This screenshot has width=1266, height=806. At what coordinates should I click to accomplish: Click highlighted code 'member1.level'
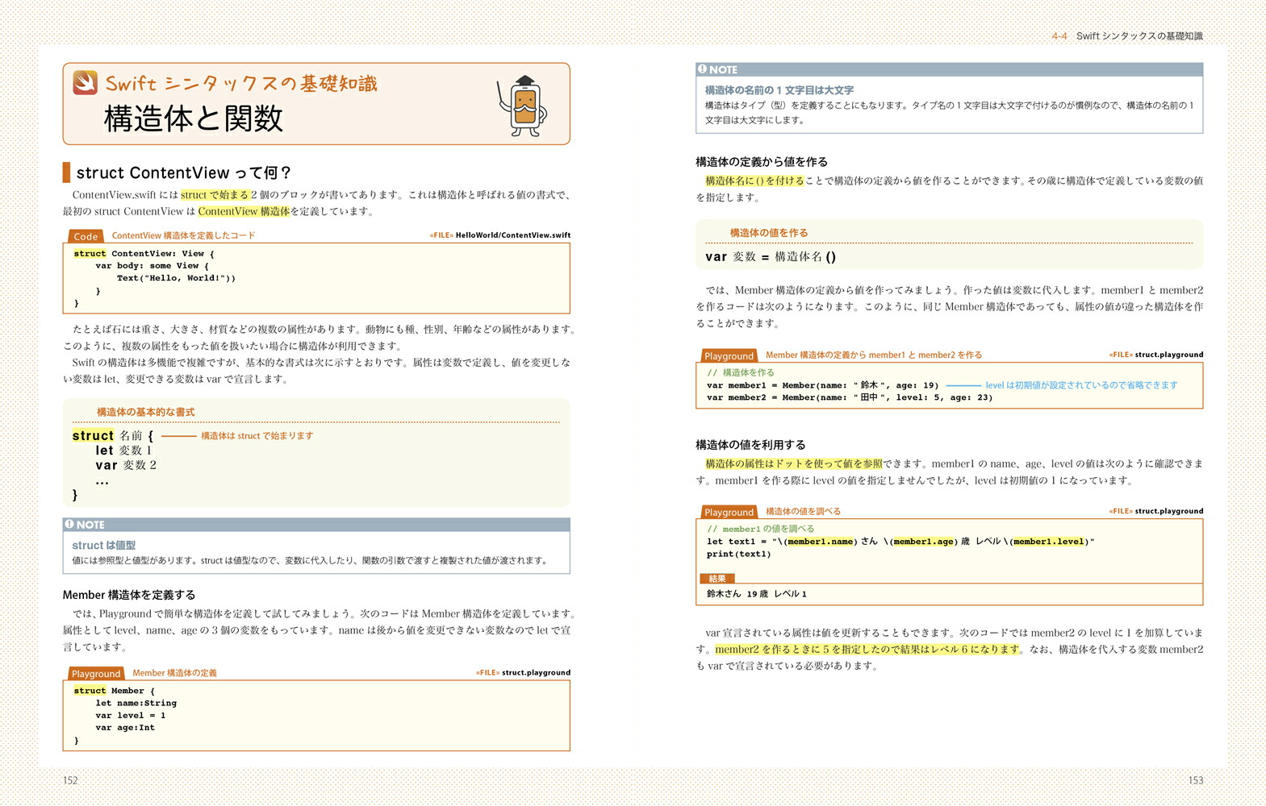click(x=1049, y=542)
